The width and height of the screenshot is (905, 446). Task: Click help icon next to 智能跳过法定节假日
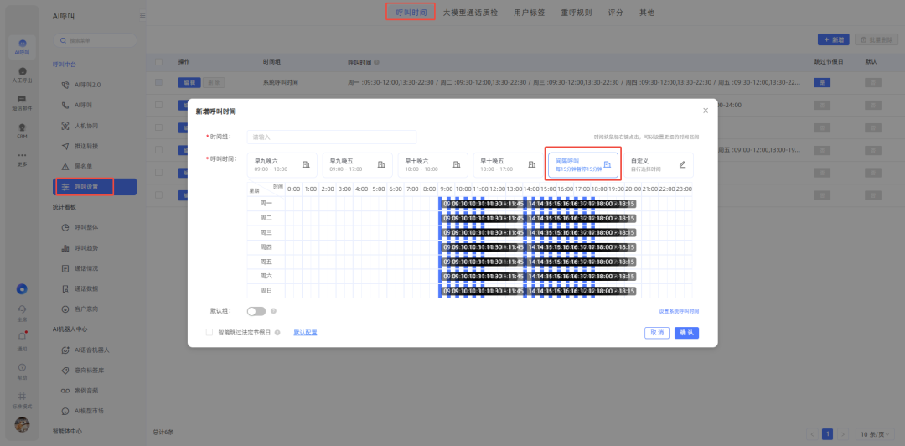tap(277, 333)
